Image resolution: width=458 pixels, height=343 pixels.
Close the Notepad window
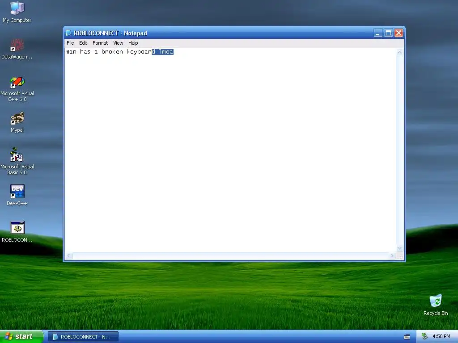(399, 33)
